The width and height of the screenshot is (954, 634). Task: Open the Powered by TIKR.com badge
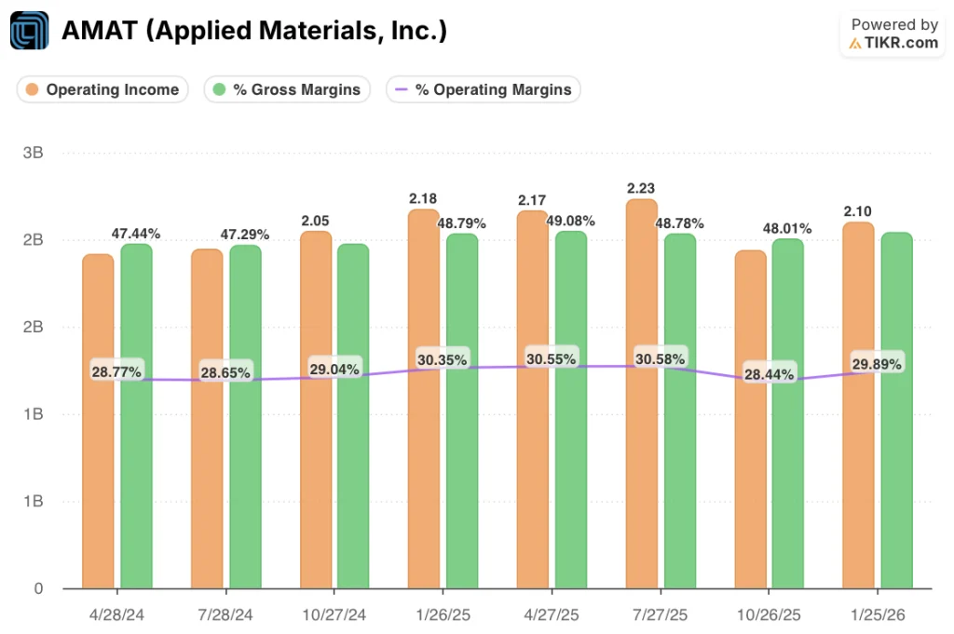pyautogui.click(x=892, y=34)
